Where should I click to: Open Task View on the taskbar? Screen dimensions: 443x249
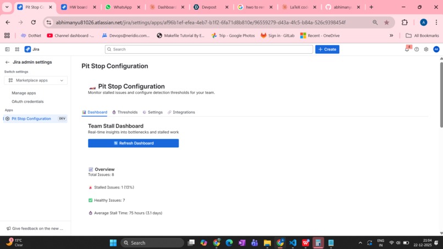pyautogui.click(x=191, y=243)
